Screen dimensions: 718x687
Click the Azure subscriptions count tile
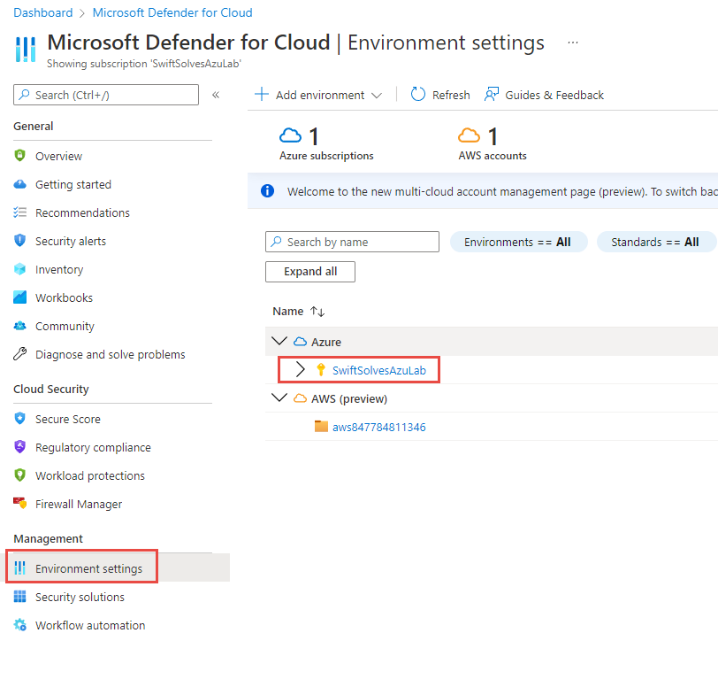point(326,144)
